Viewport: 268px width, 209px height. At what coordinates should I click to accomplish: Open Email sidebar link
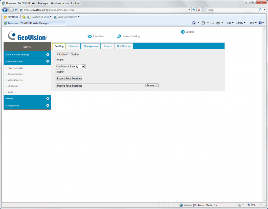point(10,92)
